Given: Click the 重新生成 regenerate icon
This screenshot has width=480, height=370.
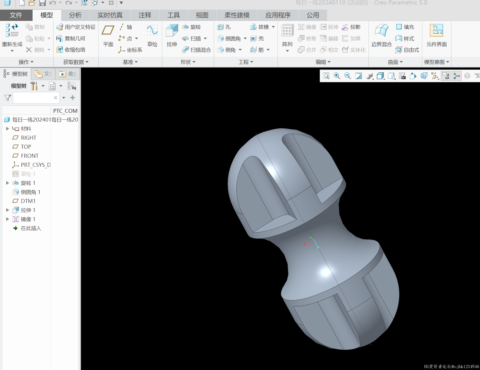Looking at the screenshot, I should point(12,30).
